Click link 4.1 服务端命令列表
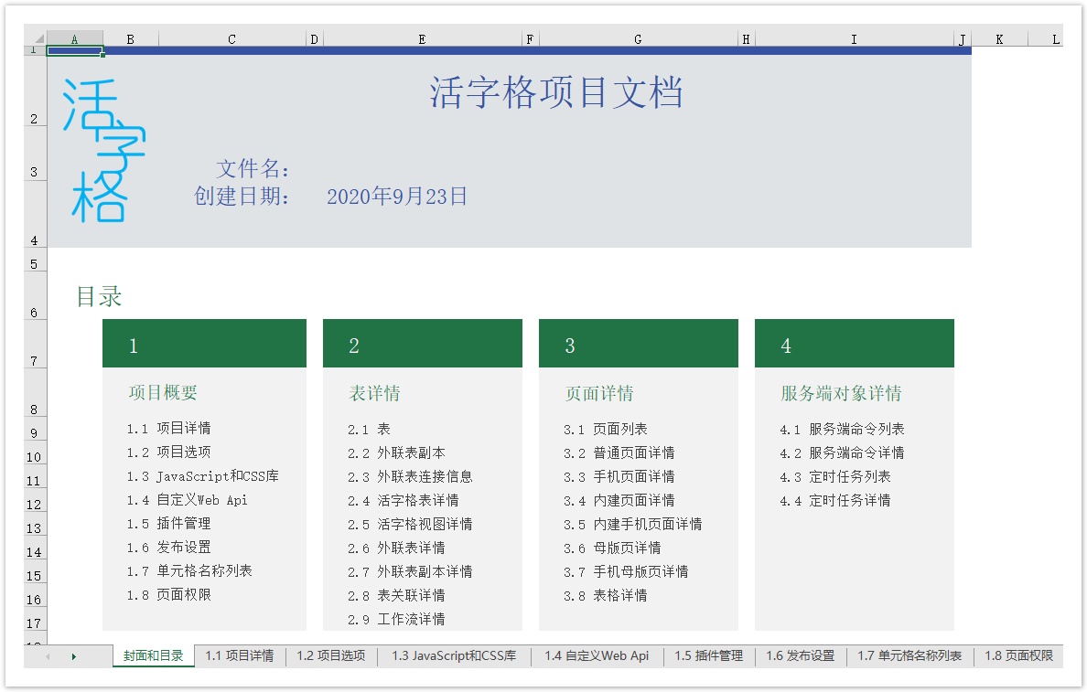Viewport: 1087px width, 692px height. click(842, 430)
